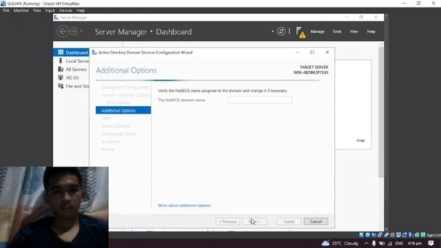Click the ENG language indicator

click(399, 243)
